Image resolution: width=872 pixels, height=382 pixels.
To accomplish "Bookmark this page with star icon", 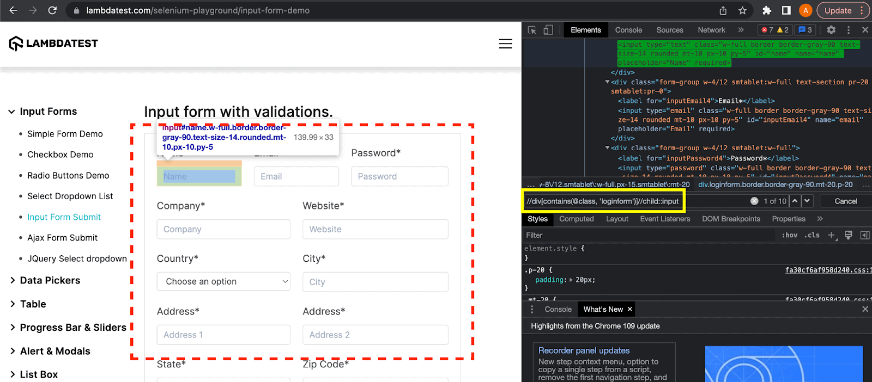I will [742, 10].
